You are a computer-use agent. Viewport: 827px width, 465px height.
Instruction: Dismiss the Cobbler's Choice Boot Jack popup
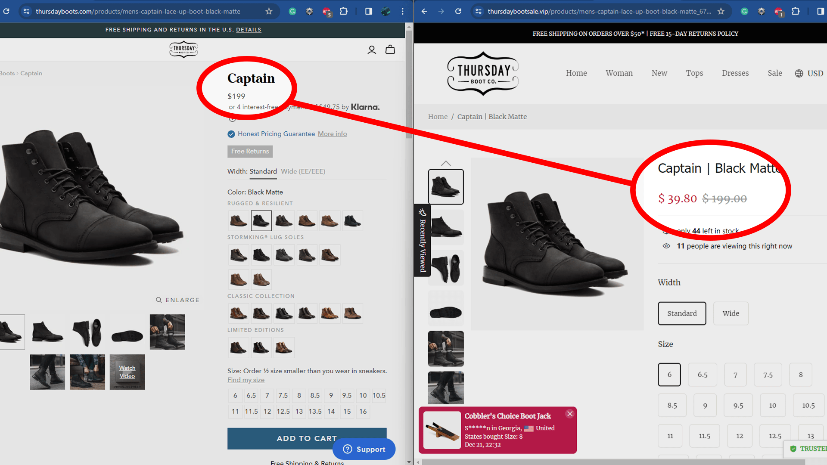(x=570, y=413)
